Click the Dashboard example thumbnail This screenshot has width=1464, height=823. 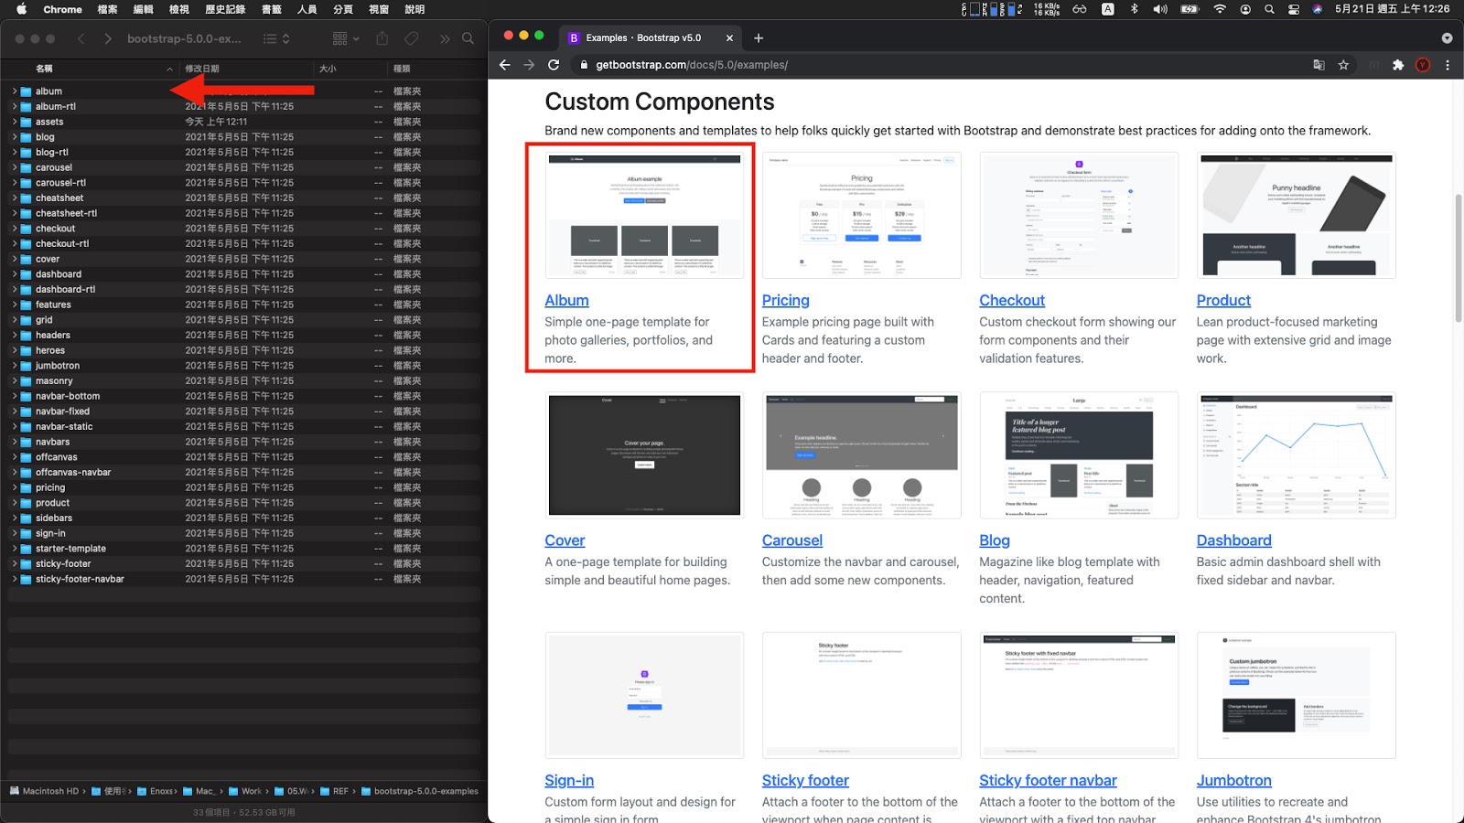[1296, 455]
